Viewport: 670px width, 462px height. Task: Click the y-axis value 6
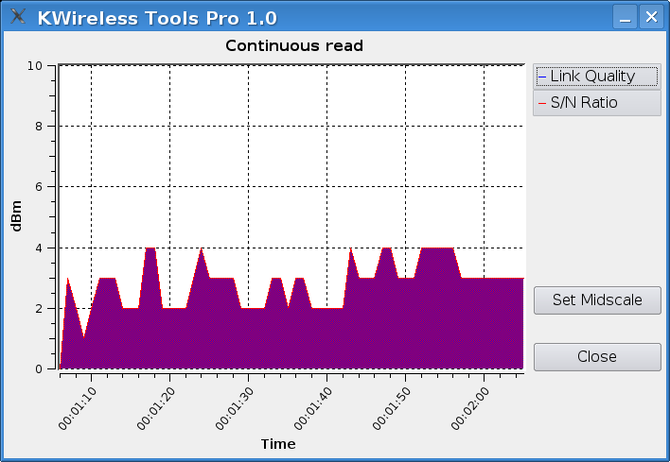point(39,187)
